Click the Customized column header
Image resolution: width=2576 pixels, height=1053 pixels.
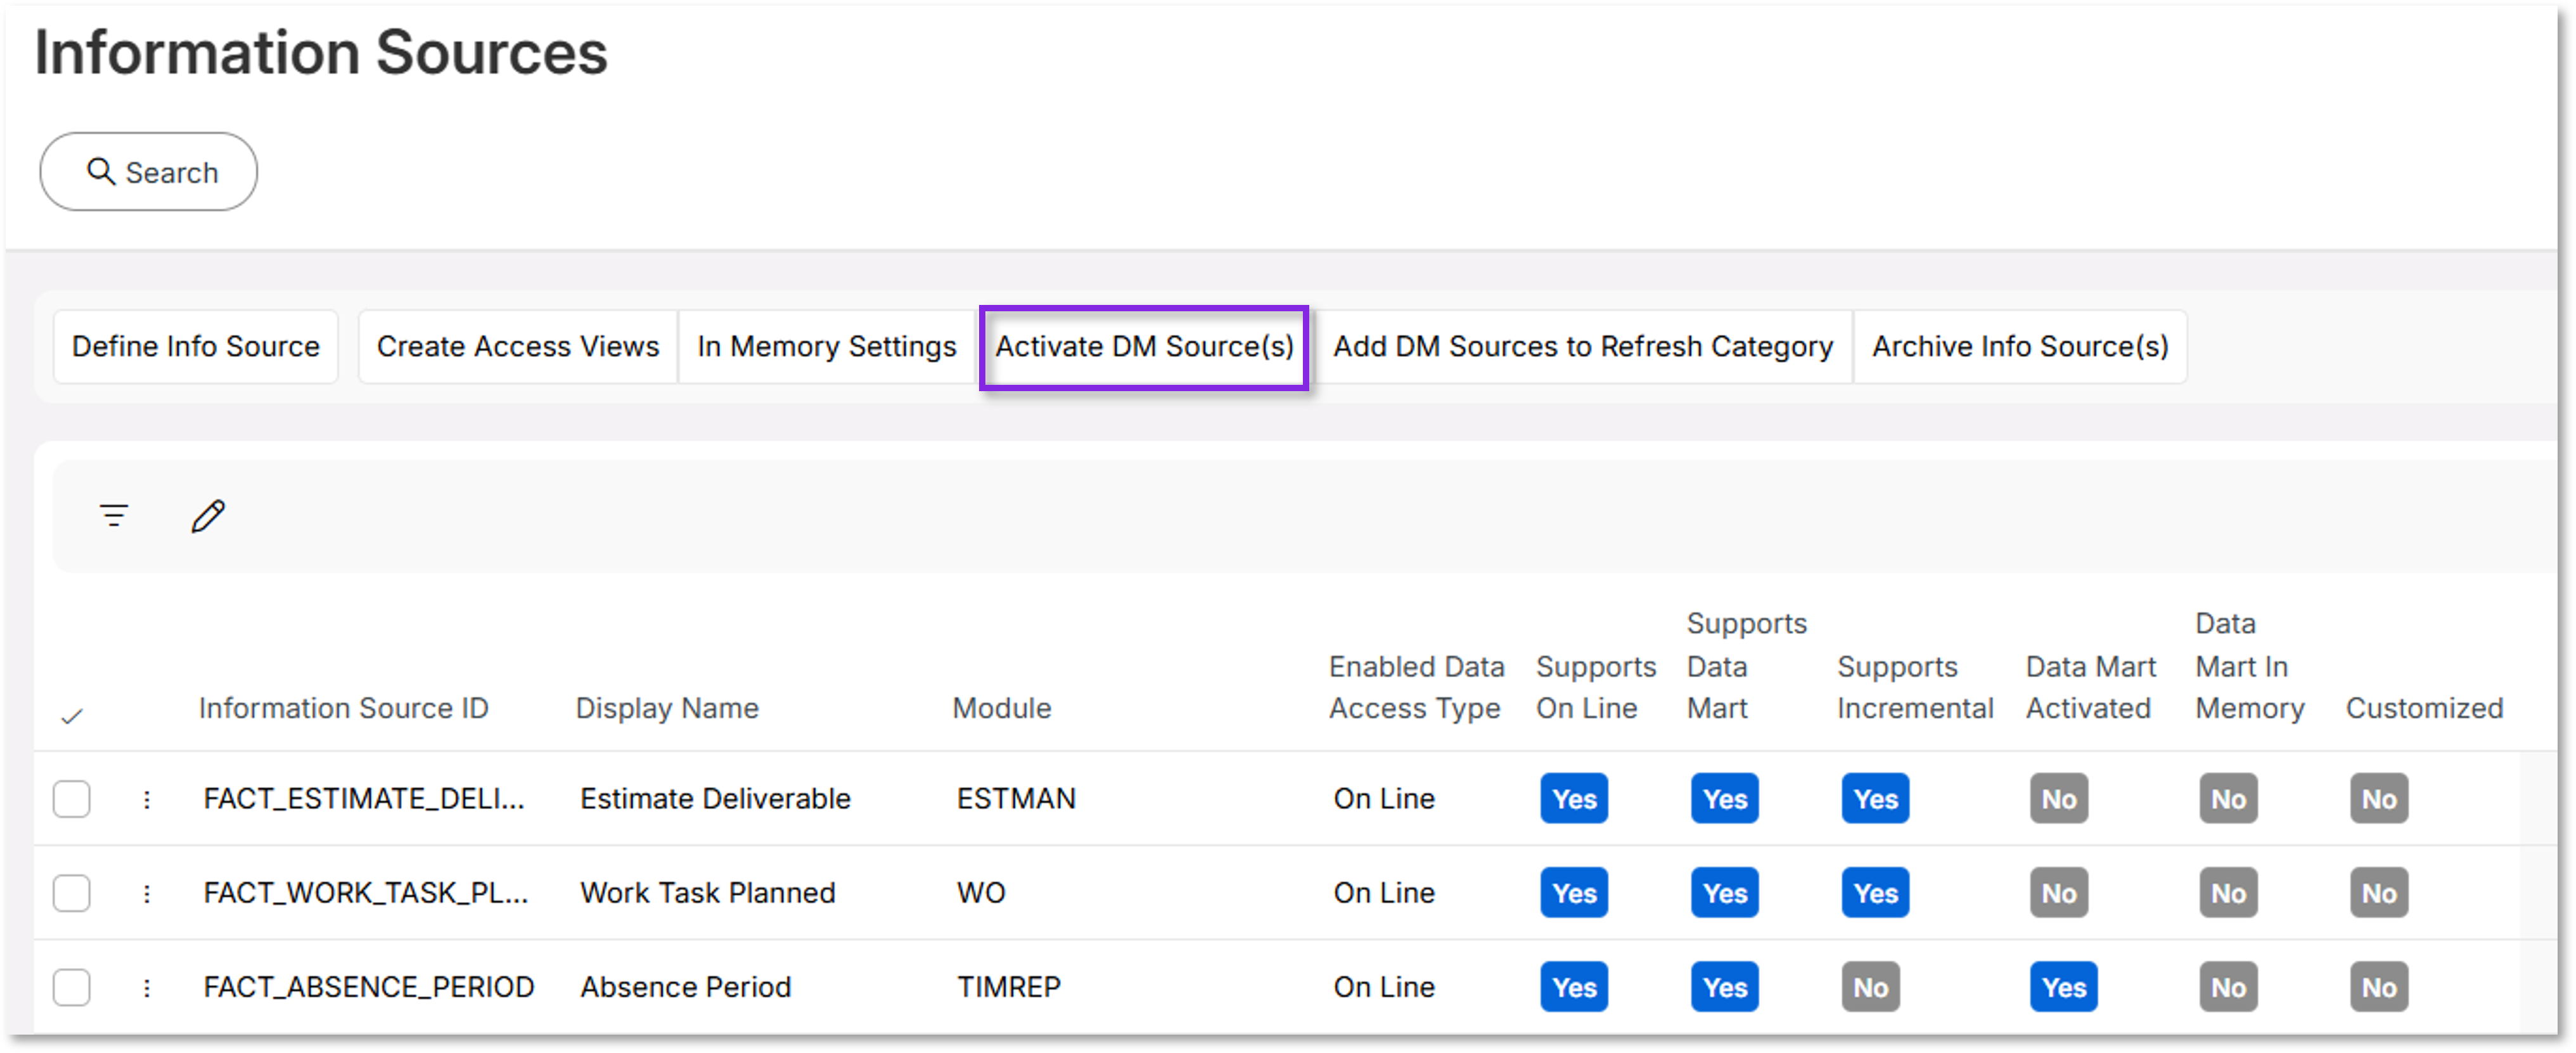click(x=2424, y=708)
